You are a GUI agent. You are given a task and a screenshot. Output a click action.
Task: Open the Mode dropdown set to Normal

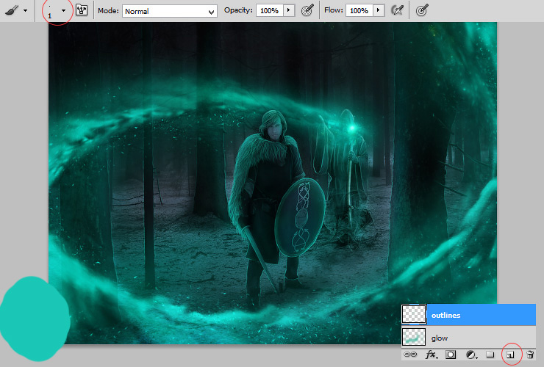tap(170, 11)
